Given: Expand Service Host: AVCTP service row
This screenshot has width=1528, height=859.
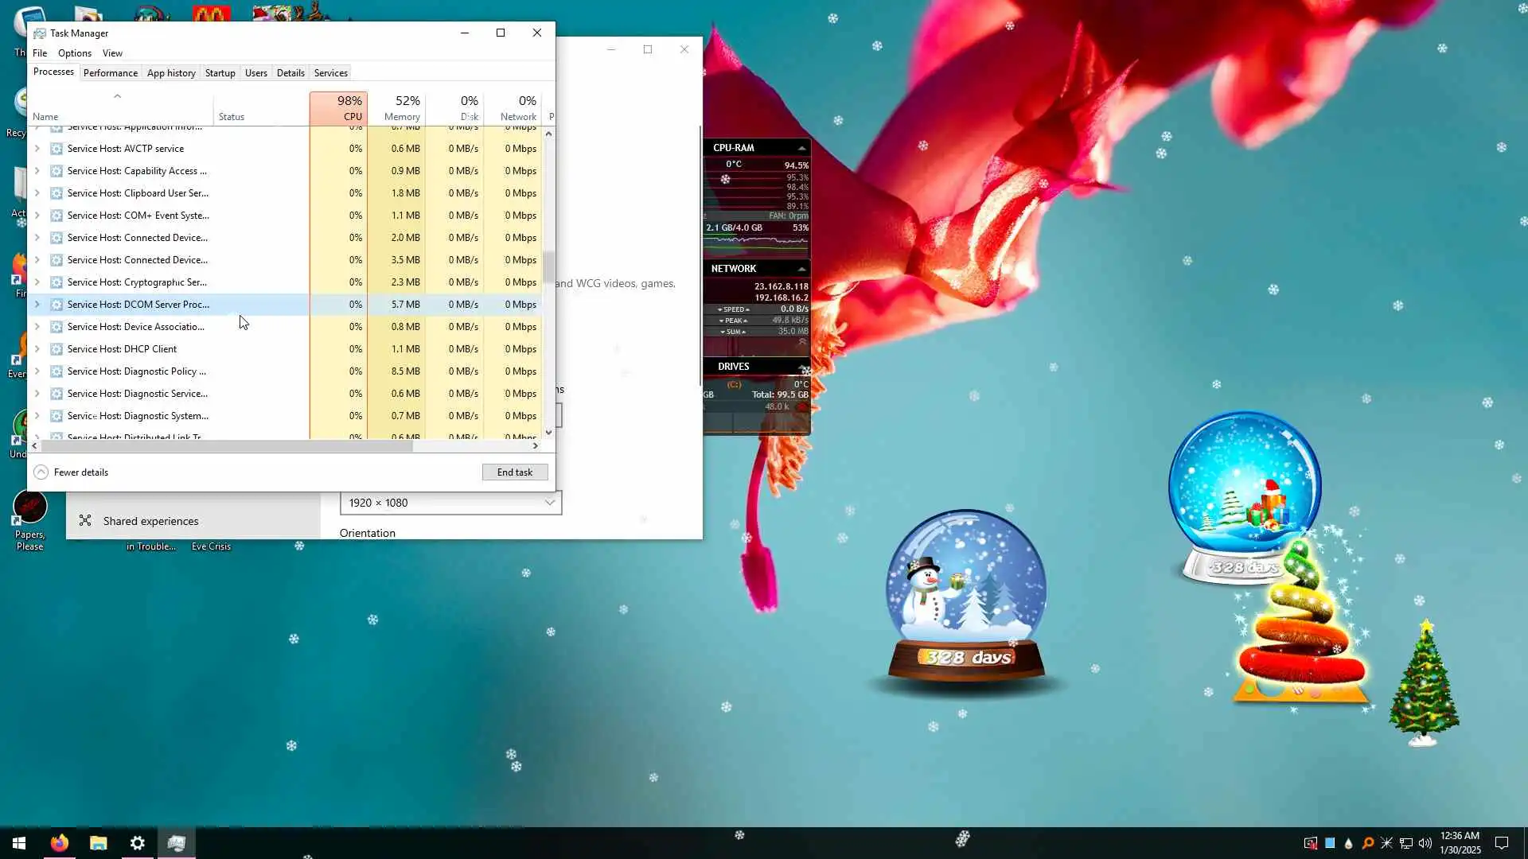Looking at the screenshot, I should click(37, 149).
